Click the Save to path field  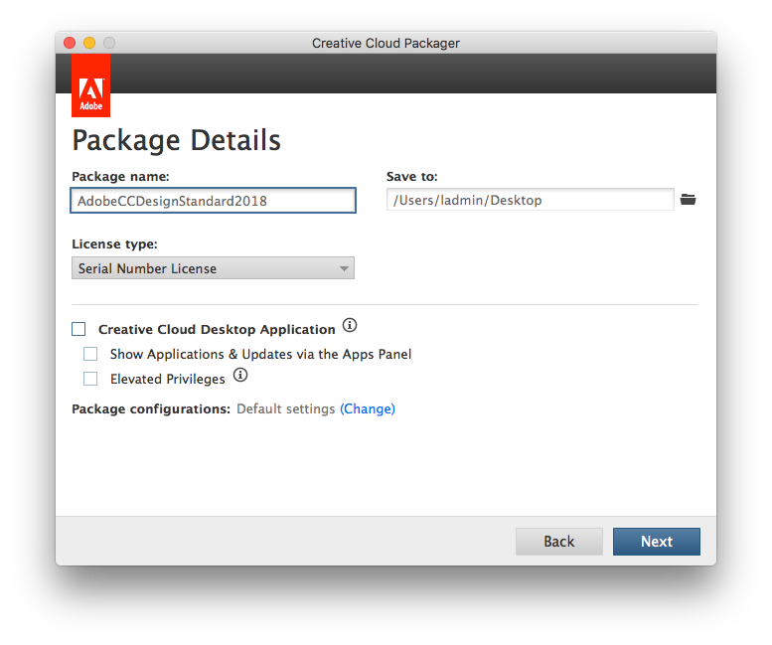tap(531, 200)
